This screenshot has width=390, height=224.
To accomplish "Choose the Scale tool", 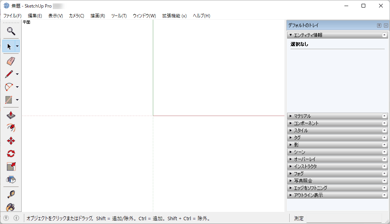I will pos(11,166).
